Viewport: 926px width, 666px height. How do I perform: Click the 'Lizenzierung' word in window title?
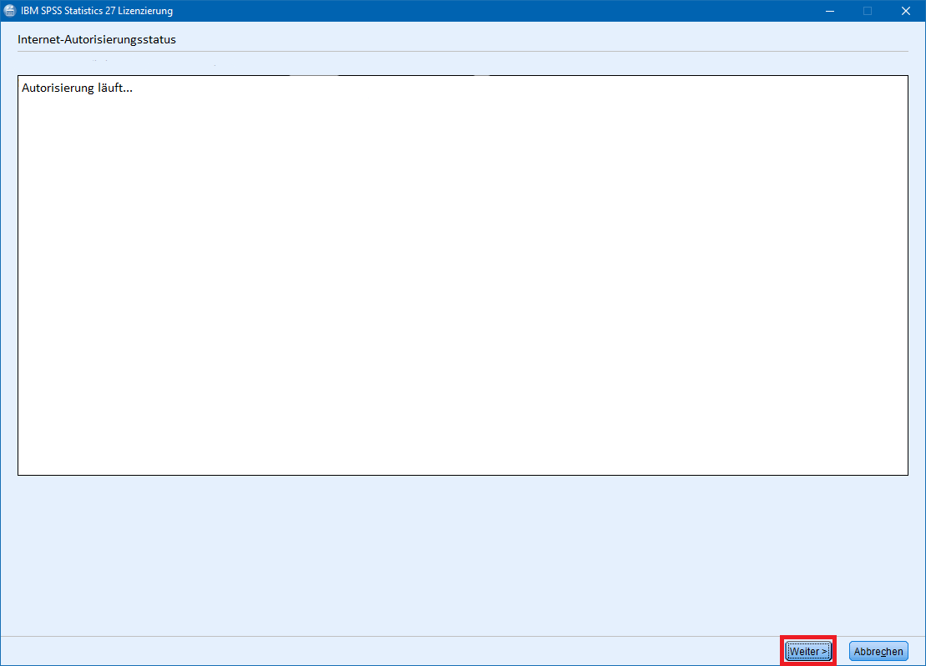(x=145, y=11)
